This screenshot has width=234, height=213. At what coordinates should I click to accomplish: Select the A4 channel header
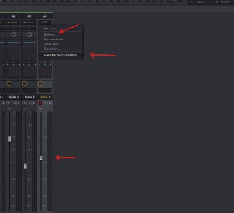[x=45, y=16]
